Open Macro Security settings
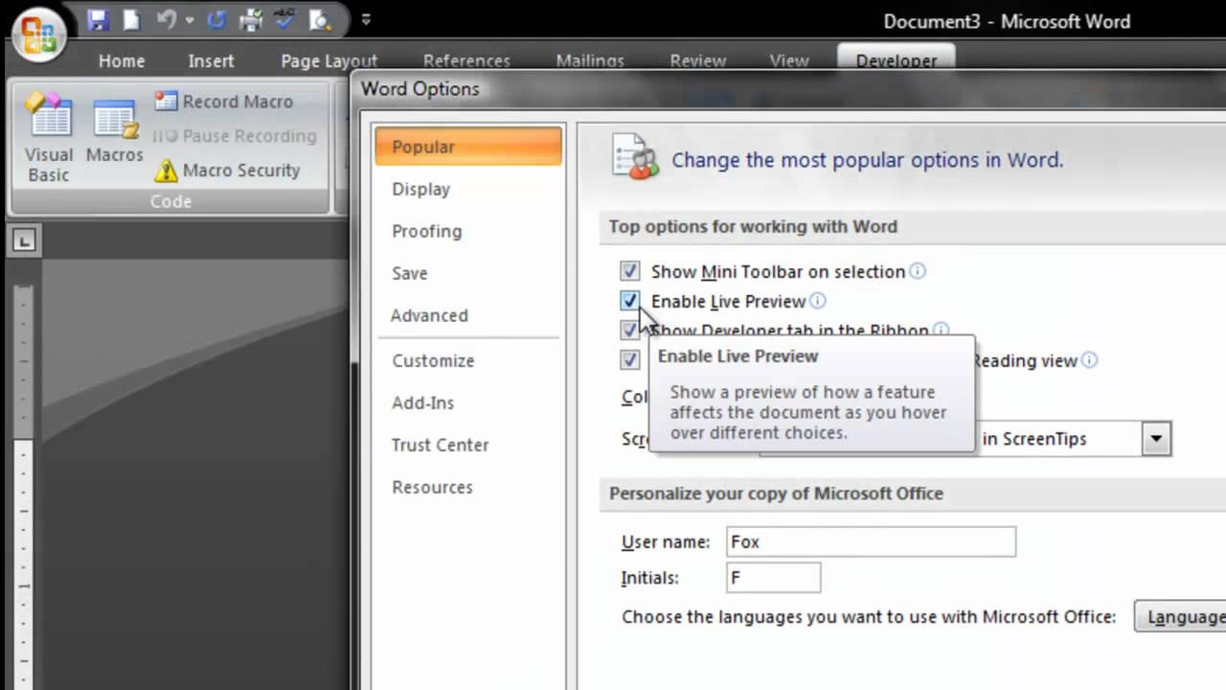Viewport: 1226px width, 690px height. pyautogui.click(x=228, y=171)
